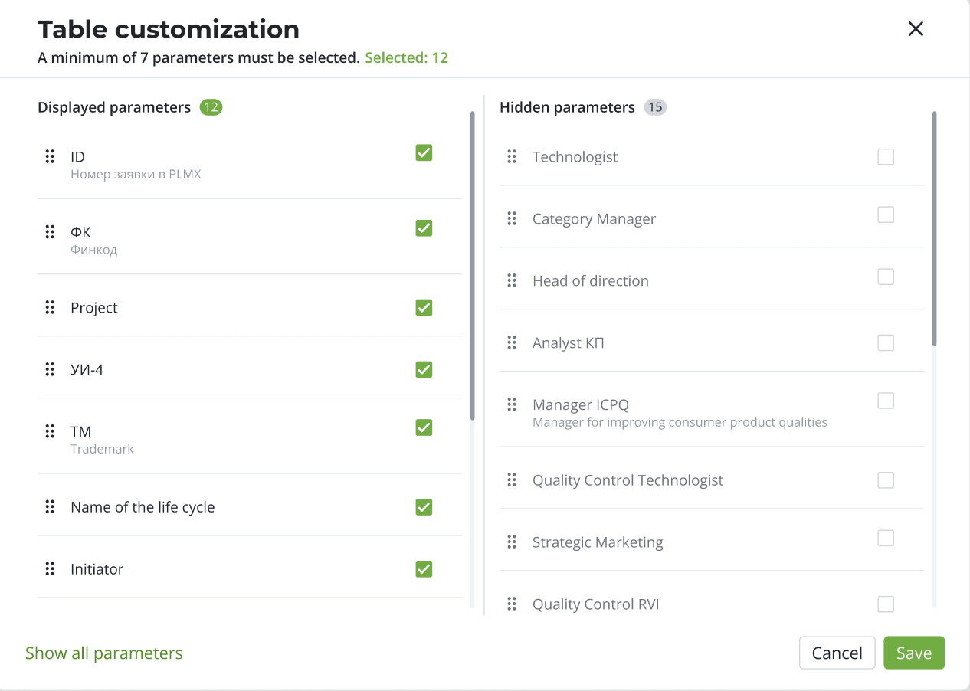The width and height of the screenshot is (970, 691).
Task: Enable the Head of direction checkbox
Action: [x=886, y=277]
